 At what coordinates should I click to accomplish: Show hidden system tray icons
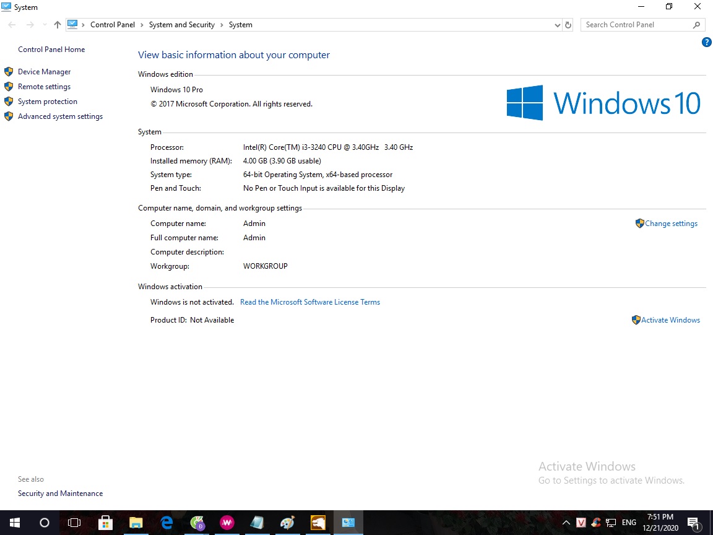[x=566, y=523]
